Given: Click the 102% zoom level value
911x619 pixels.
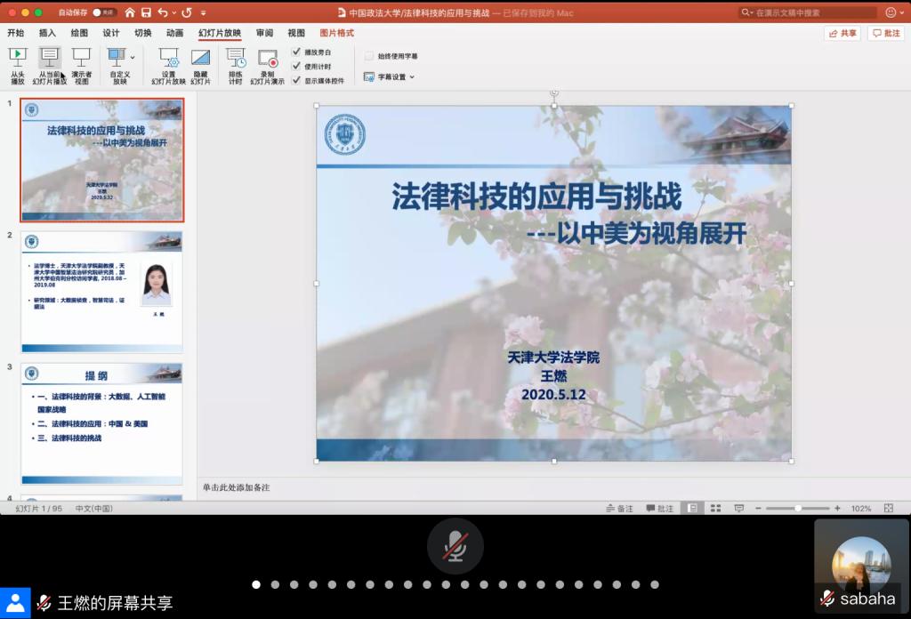Looking at the screenshot, I should (861, 508).
